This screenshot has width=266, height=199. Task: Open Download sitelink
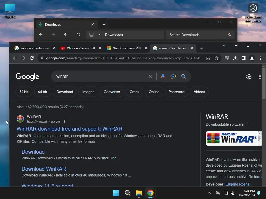[33, 152]
